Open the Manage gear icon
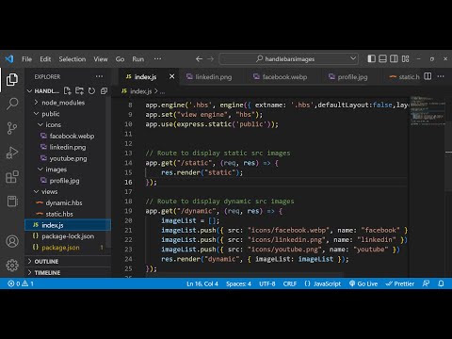This screenshot has width=452, height=339. point(12,266)
